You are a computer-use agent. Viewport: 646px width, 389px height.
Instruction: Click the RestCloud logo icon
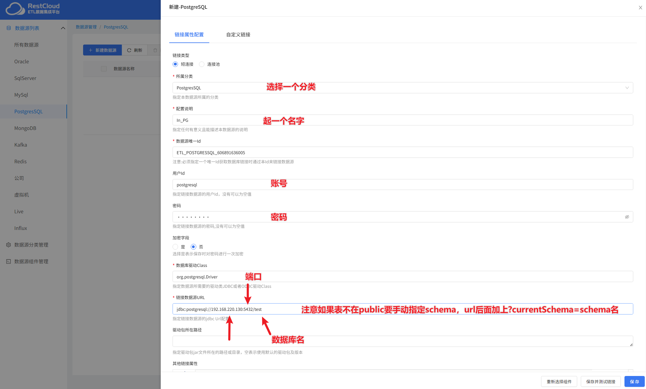15,8
